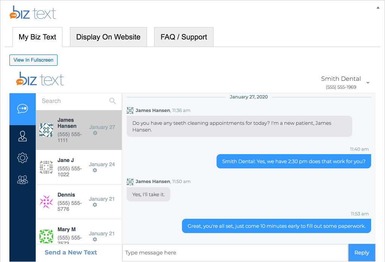The width and height of the screenshot is (385, 262).
Task: Click the biz text logo below View In Fullscreen
Action: (x=40, y=79)
